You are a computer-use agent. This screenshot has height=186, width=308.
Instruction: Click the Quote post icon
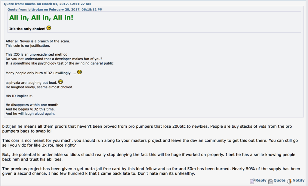click(270, 181)
